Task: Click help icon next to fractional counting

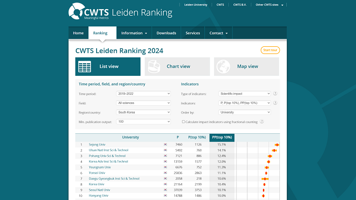Action: pyautogui.click(x=262, y=122)
